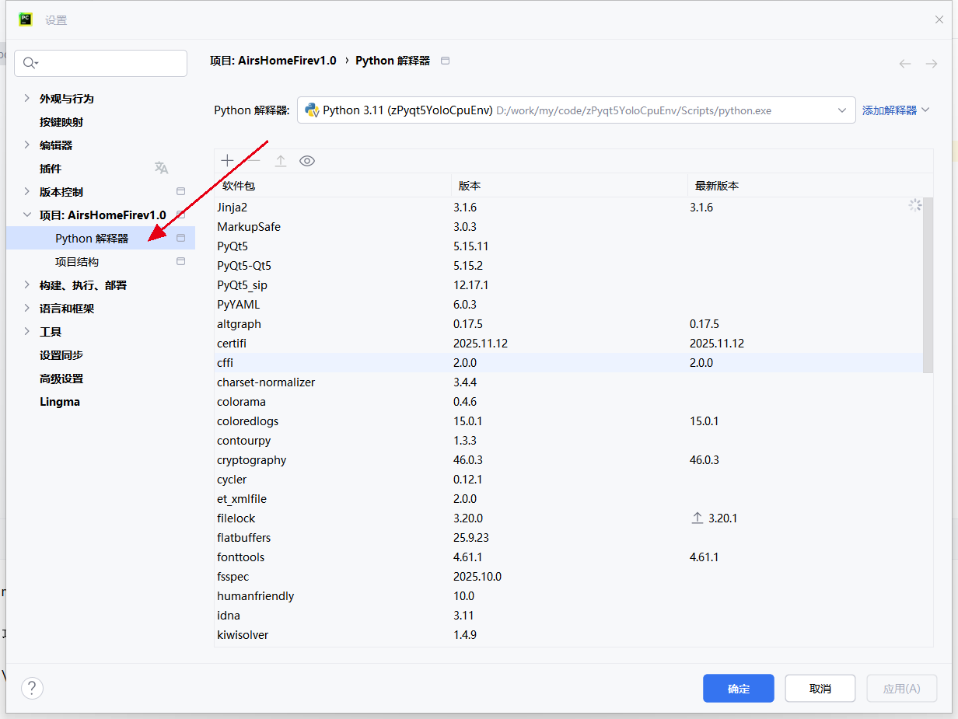This screenshot has height=719, width=958.
Task: Click breadcrumb 项目: AirsHomeFirev1.0
Action: [273, 61]
